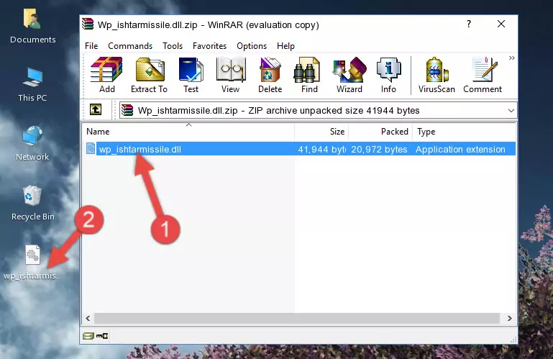Screen dimensions: 553x359
Task: Show more toolbar buttons chevron
Action: coord(512,58)
